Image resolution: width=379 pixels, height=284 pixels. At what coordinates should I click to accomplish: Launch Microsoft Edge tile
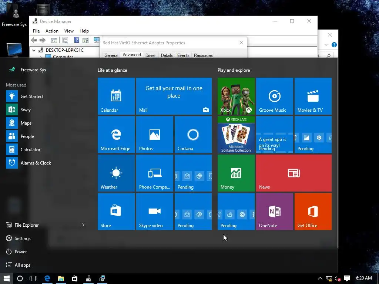116,135
